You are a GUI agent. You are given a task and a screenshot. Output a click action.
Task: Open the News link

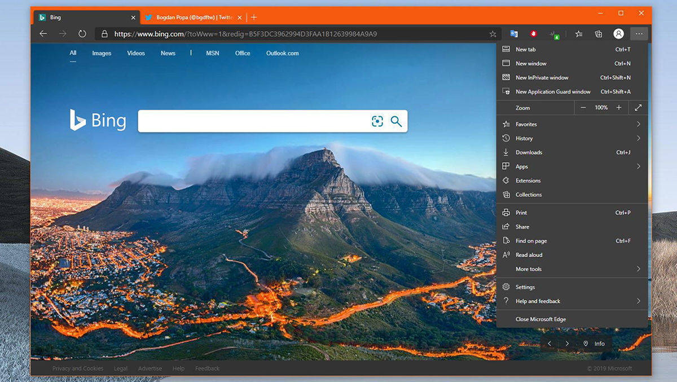click(168, 53)
